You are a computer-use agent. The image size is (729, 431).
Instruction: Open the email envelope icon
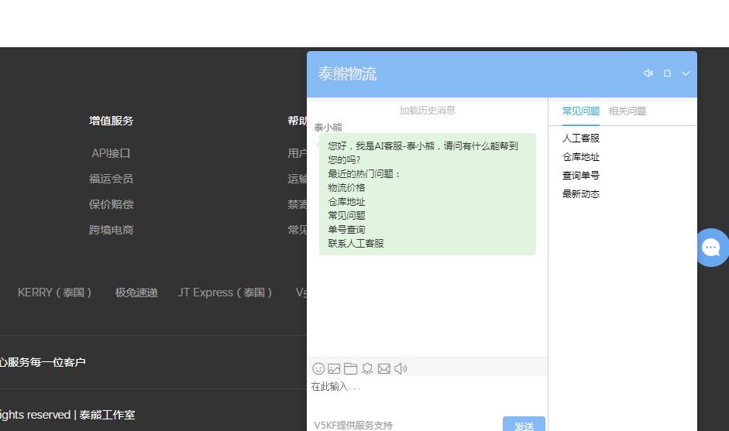coord(384,369)
